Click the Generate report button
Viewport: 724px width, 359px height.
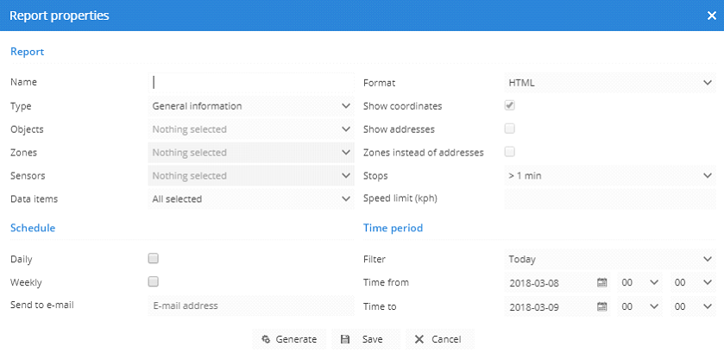pyautogui.click(x=289, y=339)
